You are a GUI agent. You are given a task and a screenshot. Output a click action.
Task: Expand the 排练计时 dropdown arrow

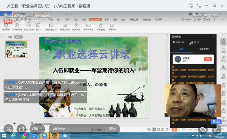tap(81, 29)
